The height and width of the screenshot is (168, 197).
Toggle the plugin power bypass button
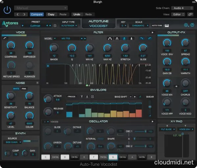(7, 10)
